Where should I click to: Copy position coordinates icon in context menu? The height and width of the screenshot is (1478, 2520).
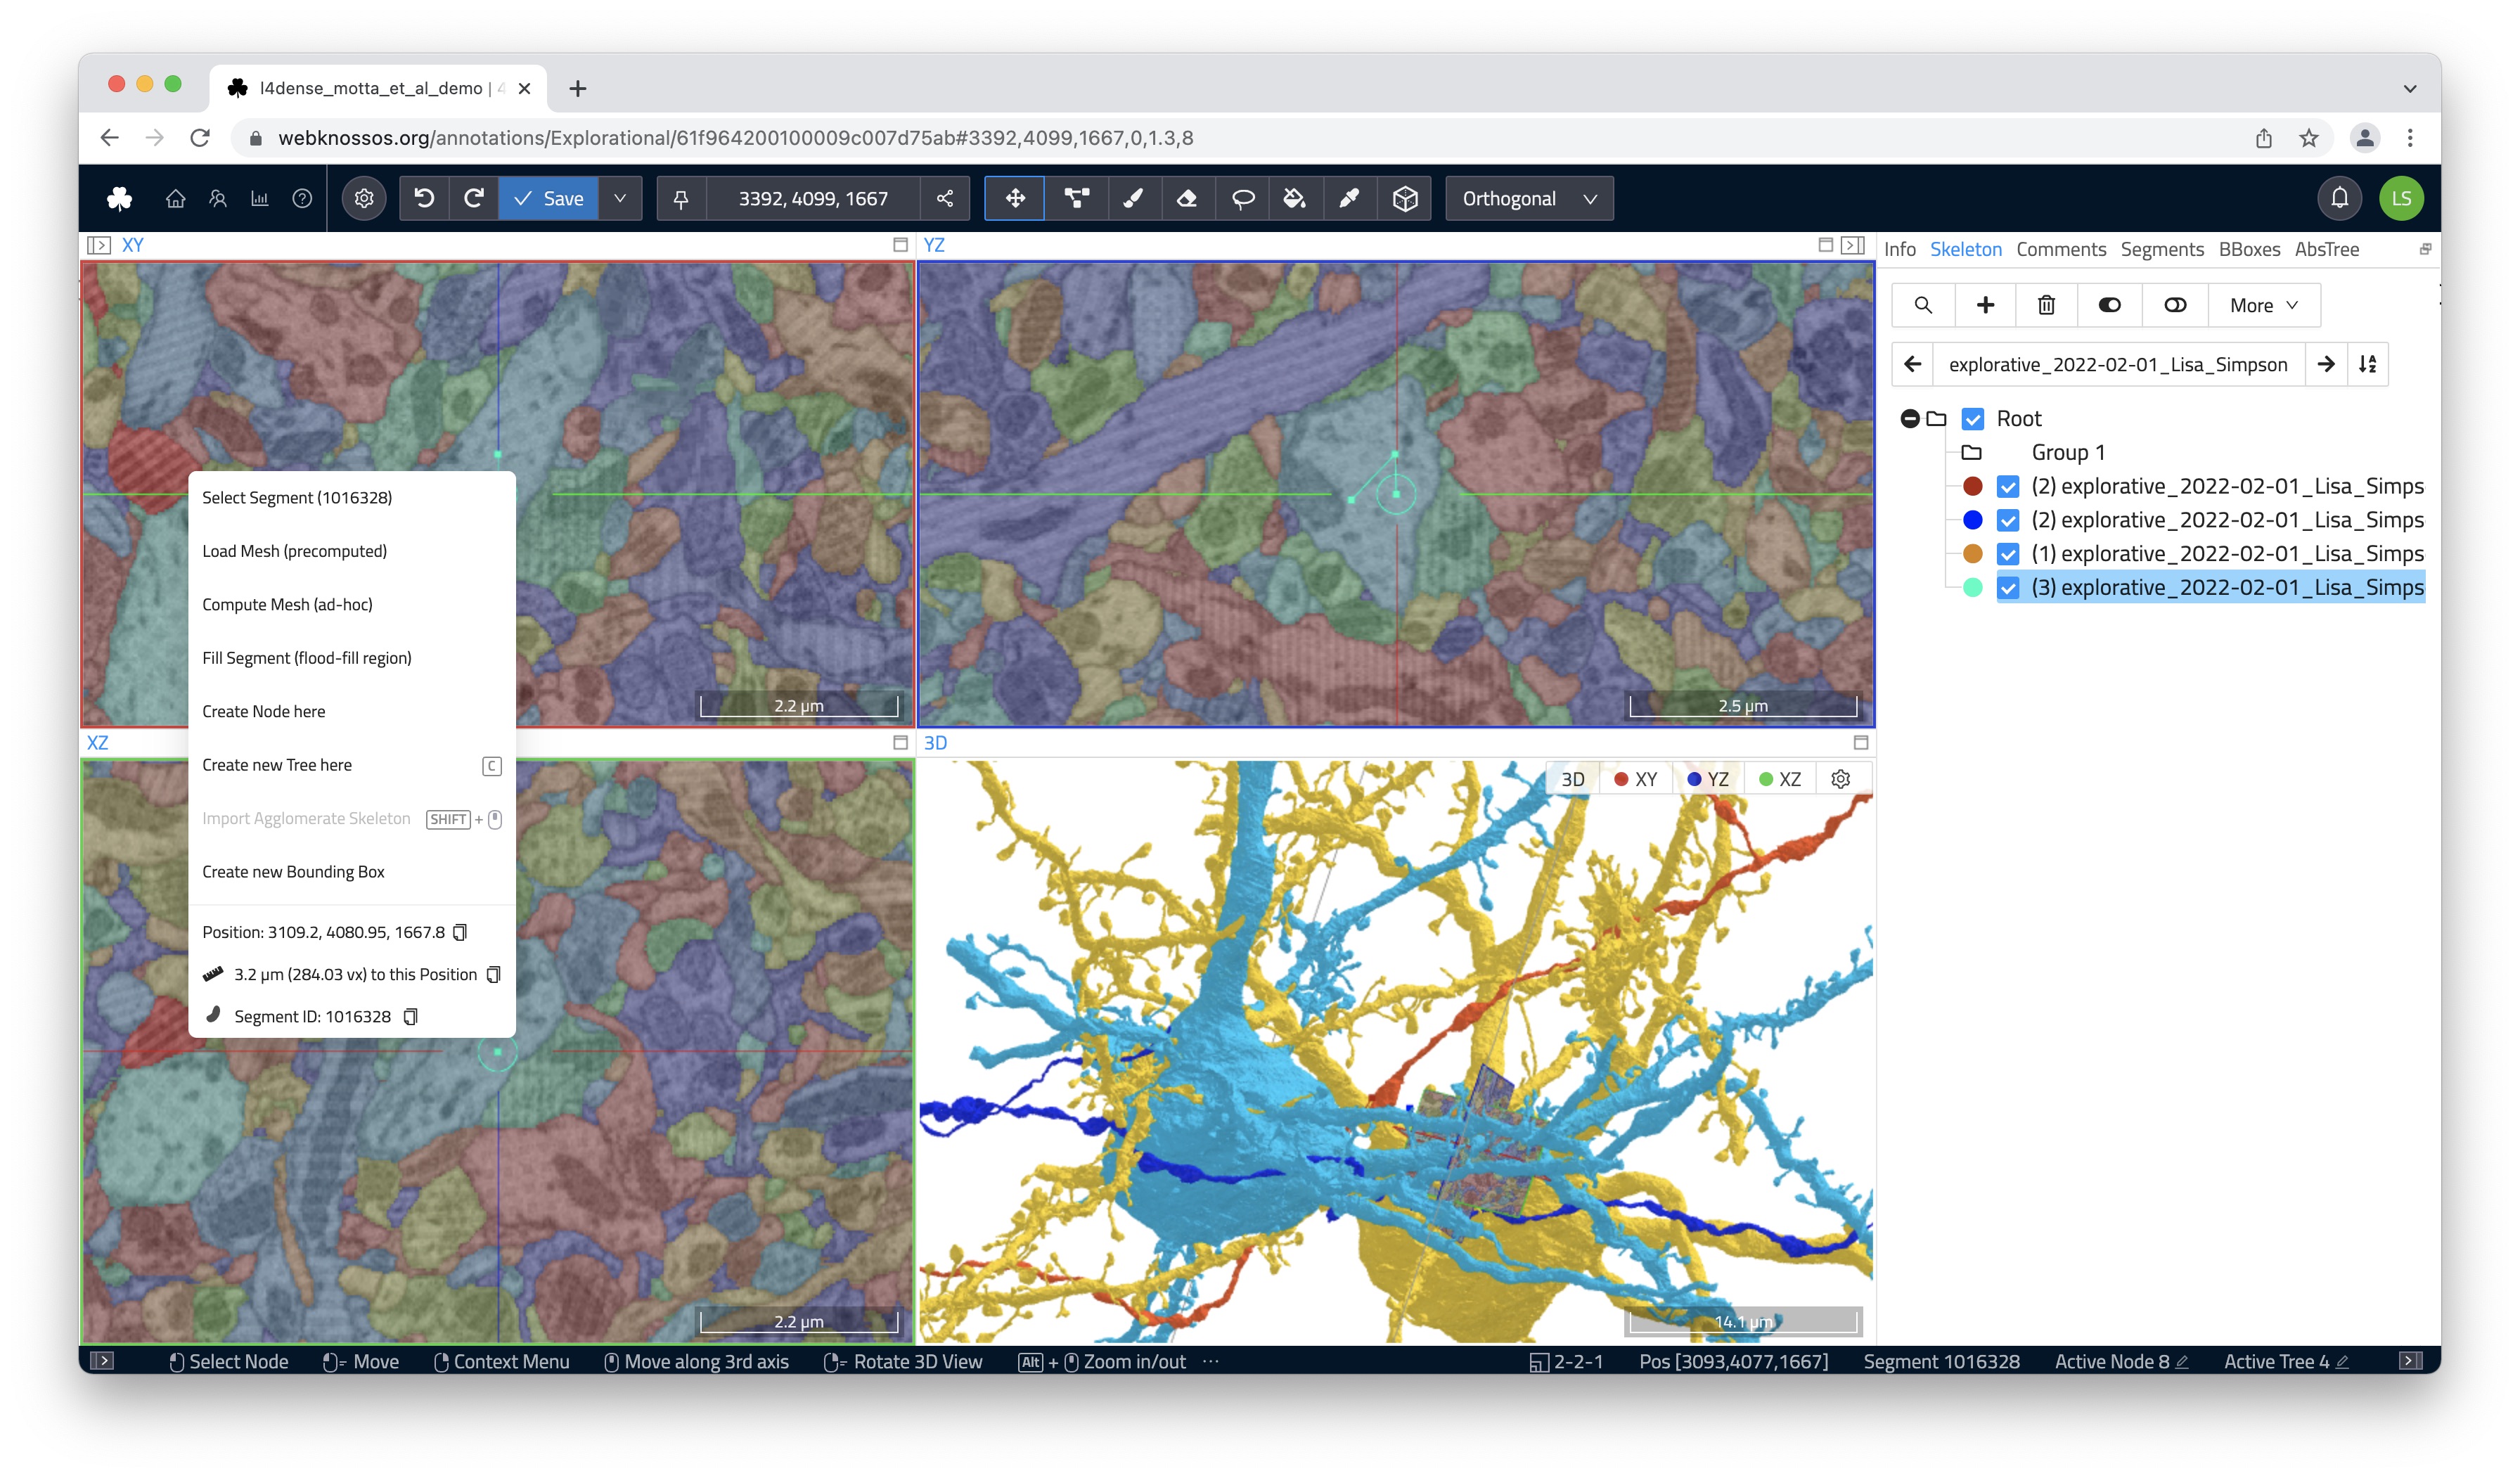tap(460, 932)
